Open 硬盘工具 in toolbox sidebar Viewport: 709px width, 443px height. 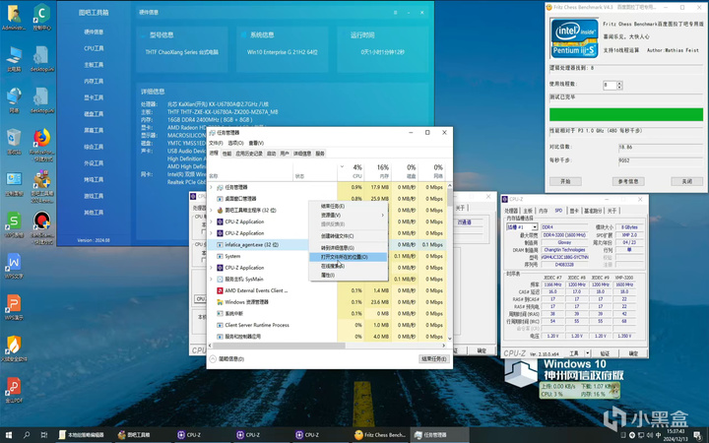click(x=94, y=114)
